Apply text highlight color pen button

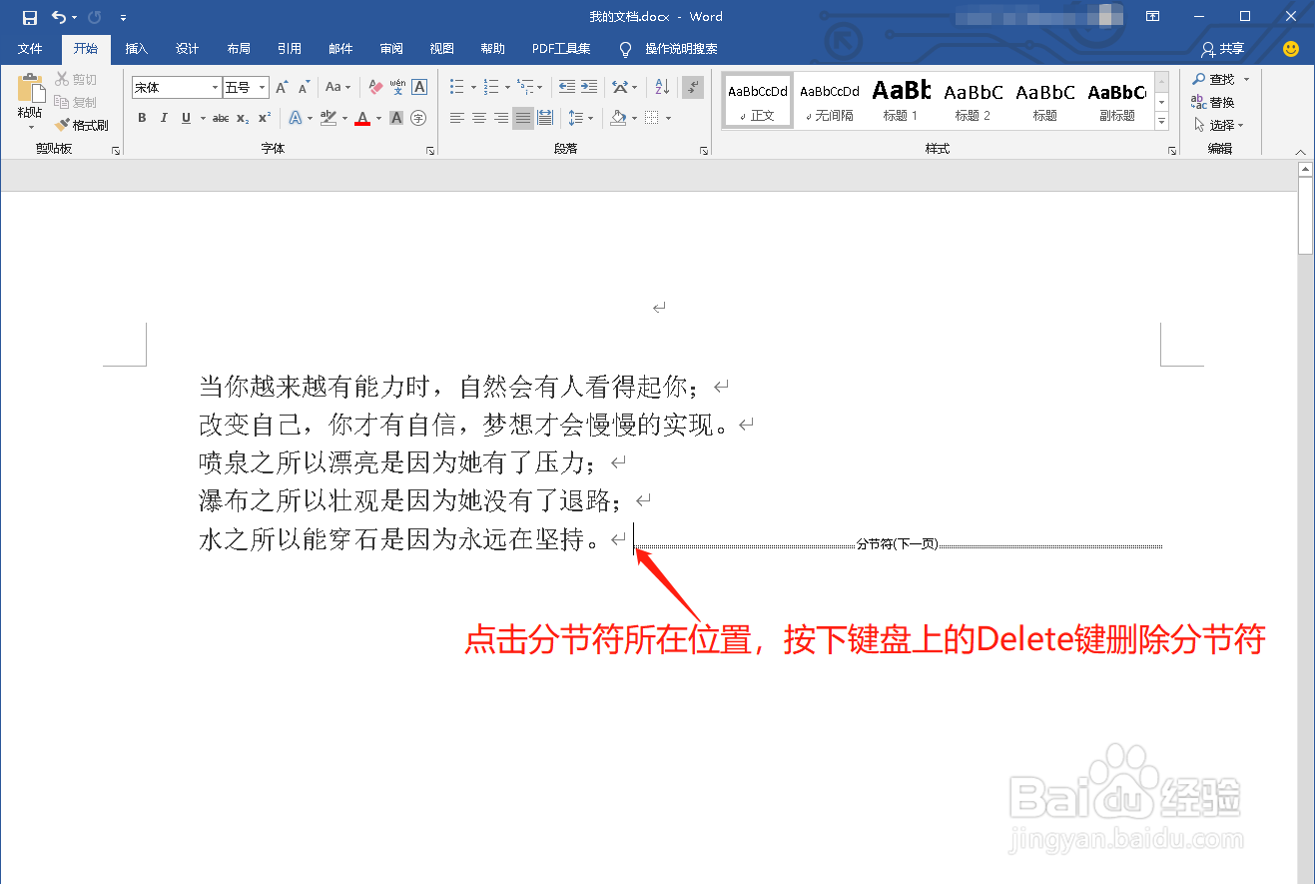tap(329, 118)
